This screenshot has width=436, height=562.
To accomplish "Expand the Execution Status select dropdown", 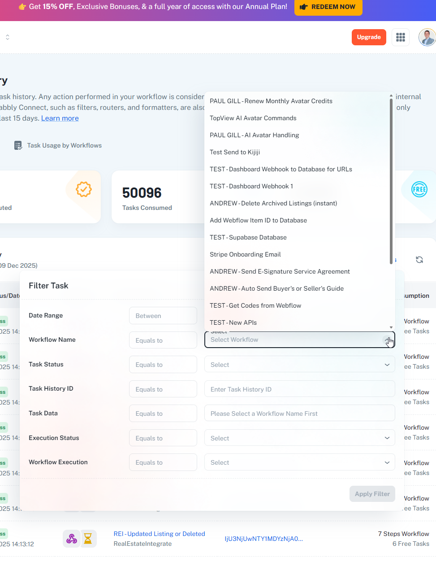I will [299, 438].
